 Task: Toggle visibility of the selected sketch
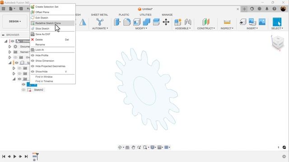23,84
